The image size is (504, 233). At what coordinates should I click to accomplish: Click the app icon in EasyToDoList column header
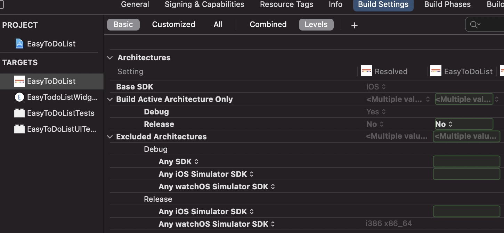436,71
